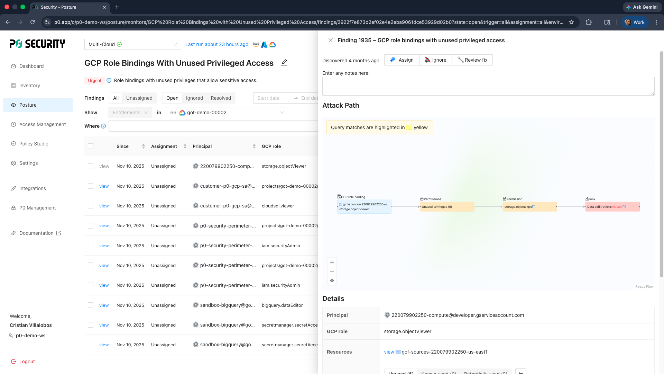Zoom out the attack path graph
This screenshot has height=374, width=664.
point(332,271)
